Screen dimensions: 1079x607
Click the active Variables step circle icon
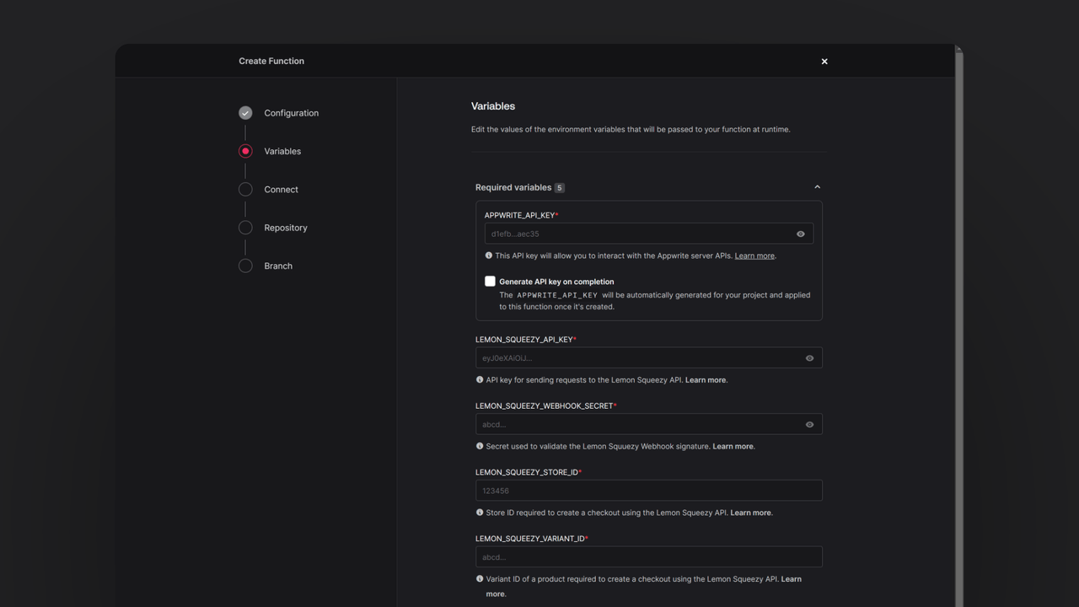245,151
